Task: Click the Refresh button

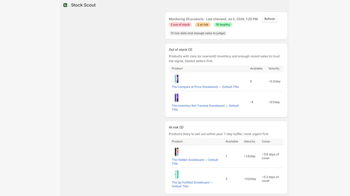Action: click(269, 19)
